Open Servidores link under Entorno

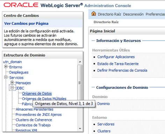106,124
